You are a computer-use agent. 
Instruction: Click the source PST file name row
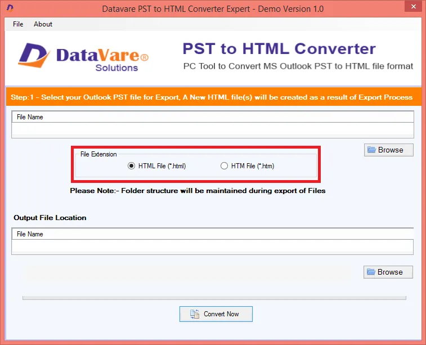click(x=213, y=129)
